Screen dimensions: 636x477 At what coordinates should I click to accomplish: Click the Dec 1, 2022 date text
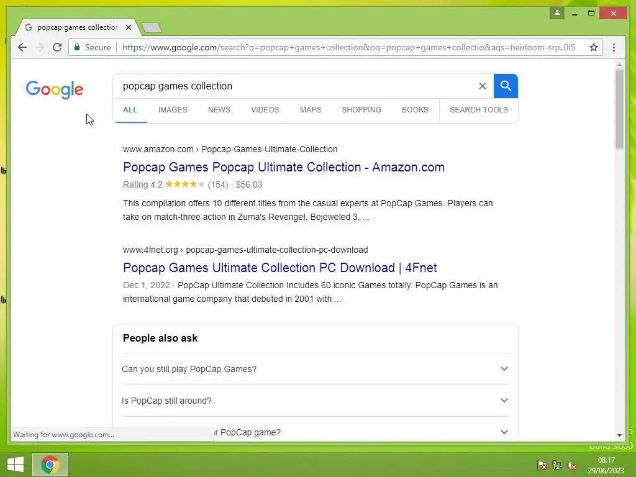[147, 285]
